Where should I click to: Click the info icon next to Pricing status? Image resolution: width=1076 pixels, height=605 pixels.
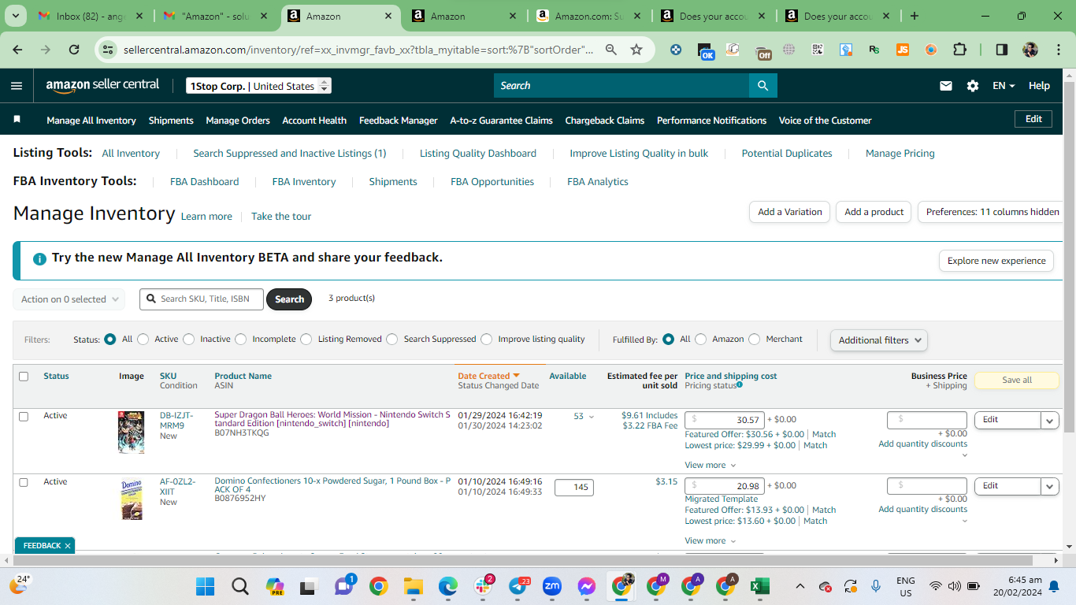(x=740, y=384)
